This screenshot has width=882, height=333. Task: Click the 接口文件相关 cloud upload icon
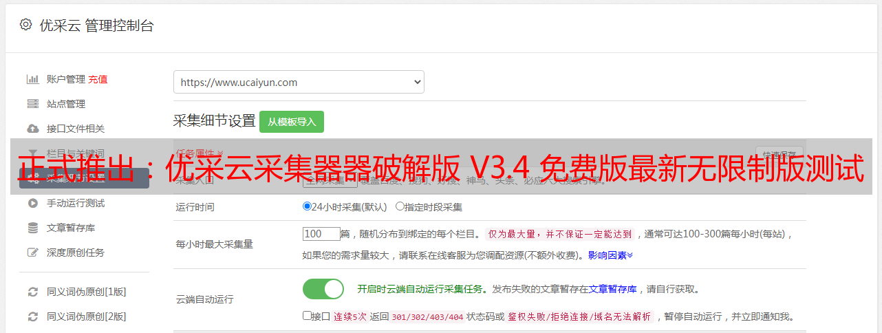tap(32, 129)
